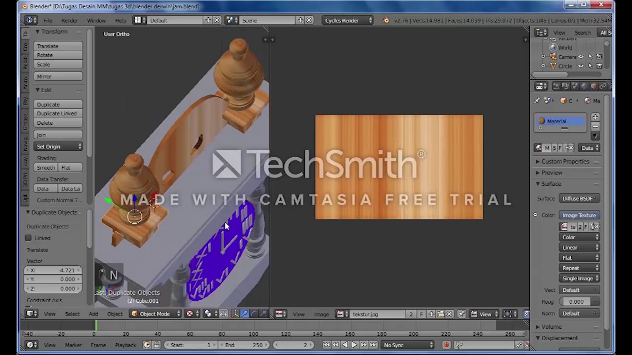Image resolution: width=632 pixels, height=355 pixels.
Task: Open the Single Image source dropdown
Action: coord(580,279)
